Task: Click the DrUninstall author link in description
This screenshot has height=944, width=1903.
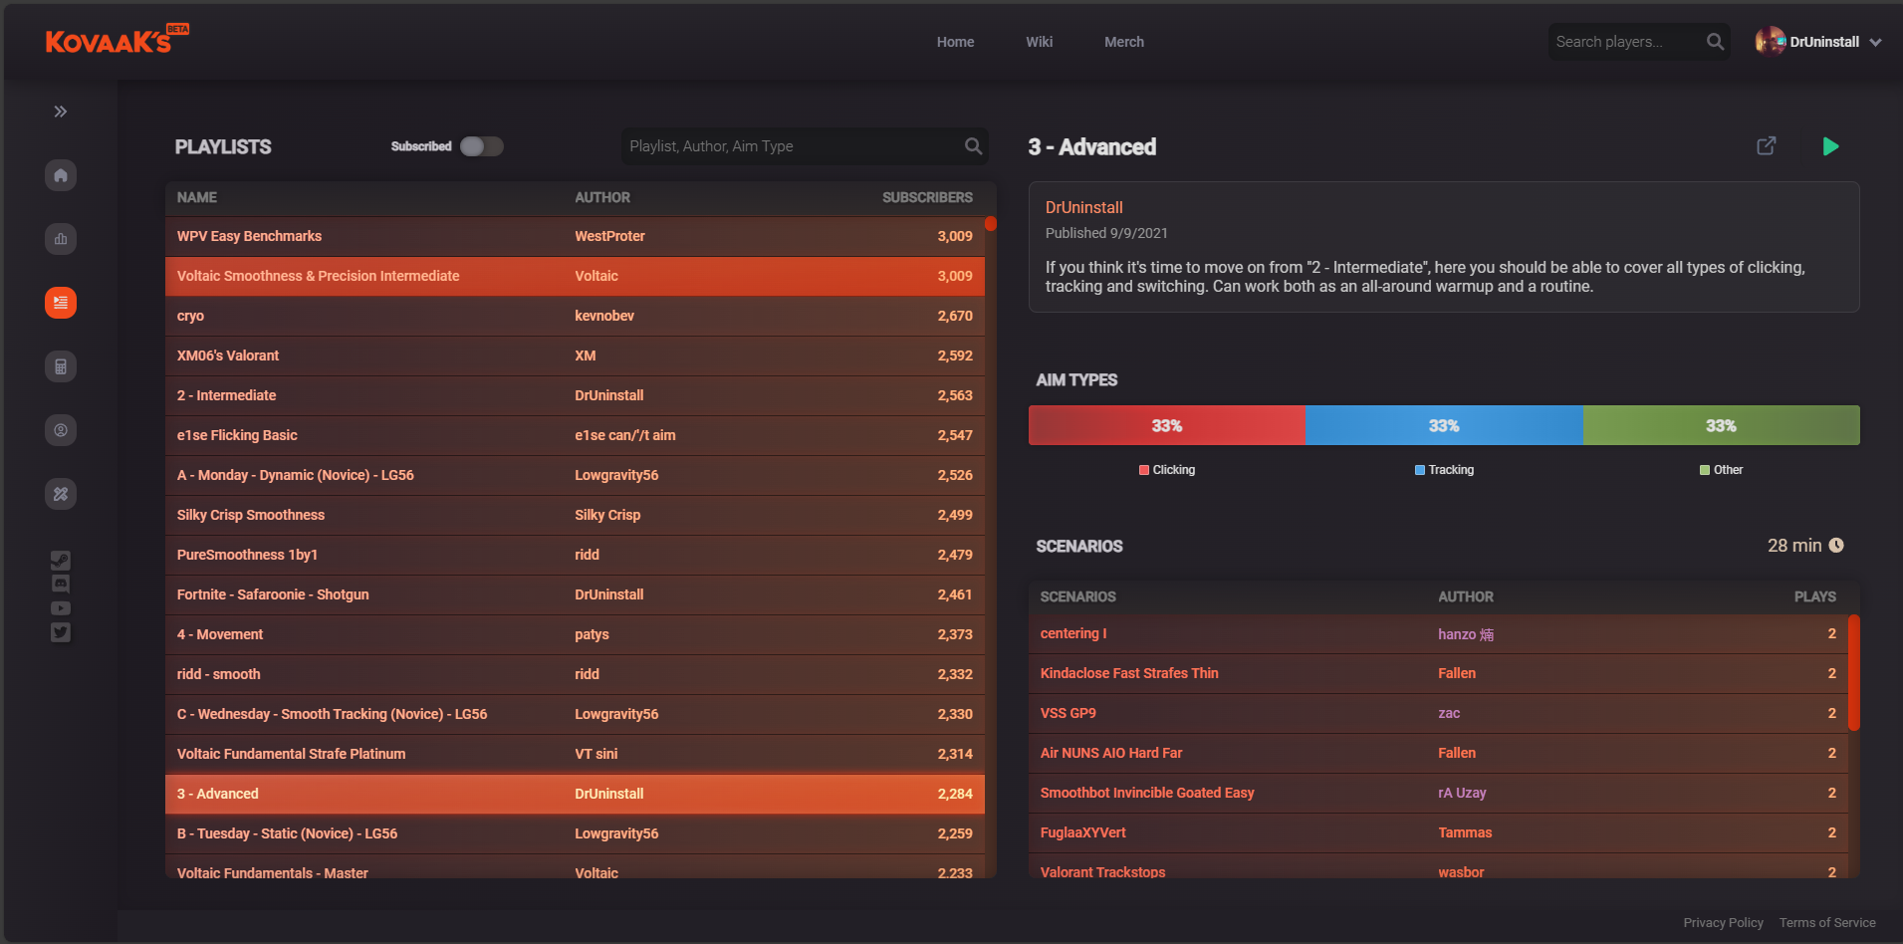Action: click(x=1083, y=207)
